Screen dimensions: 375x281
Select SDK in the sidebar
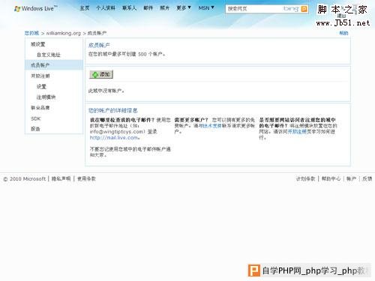pyautogui.click(x=35, y=118)
